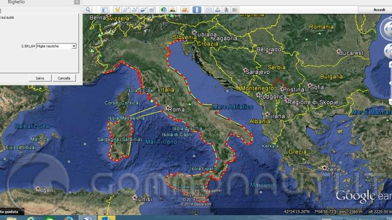392x220 pixels.
Task: Click the Cancella button
Action: 64,78
